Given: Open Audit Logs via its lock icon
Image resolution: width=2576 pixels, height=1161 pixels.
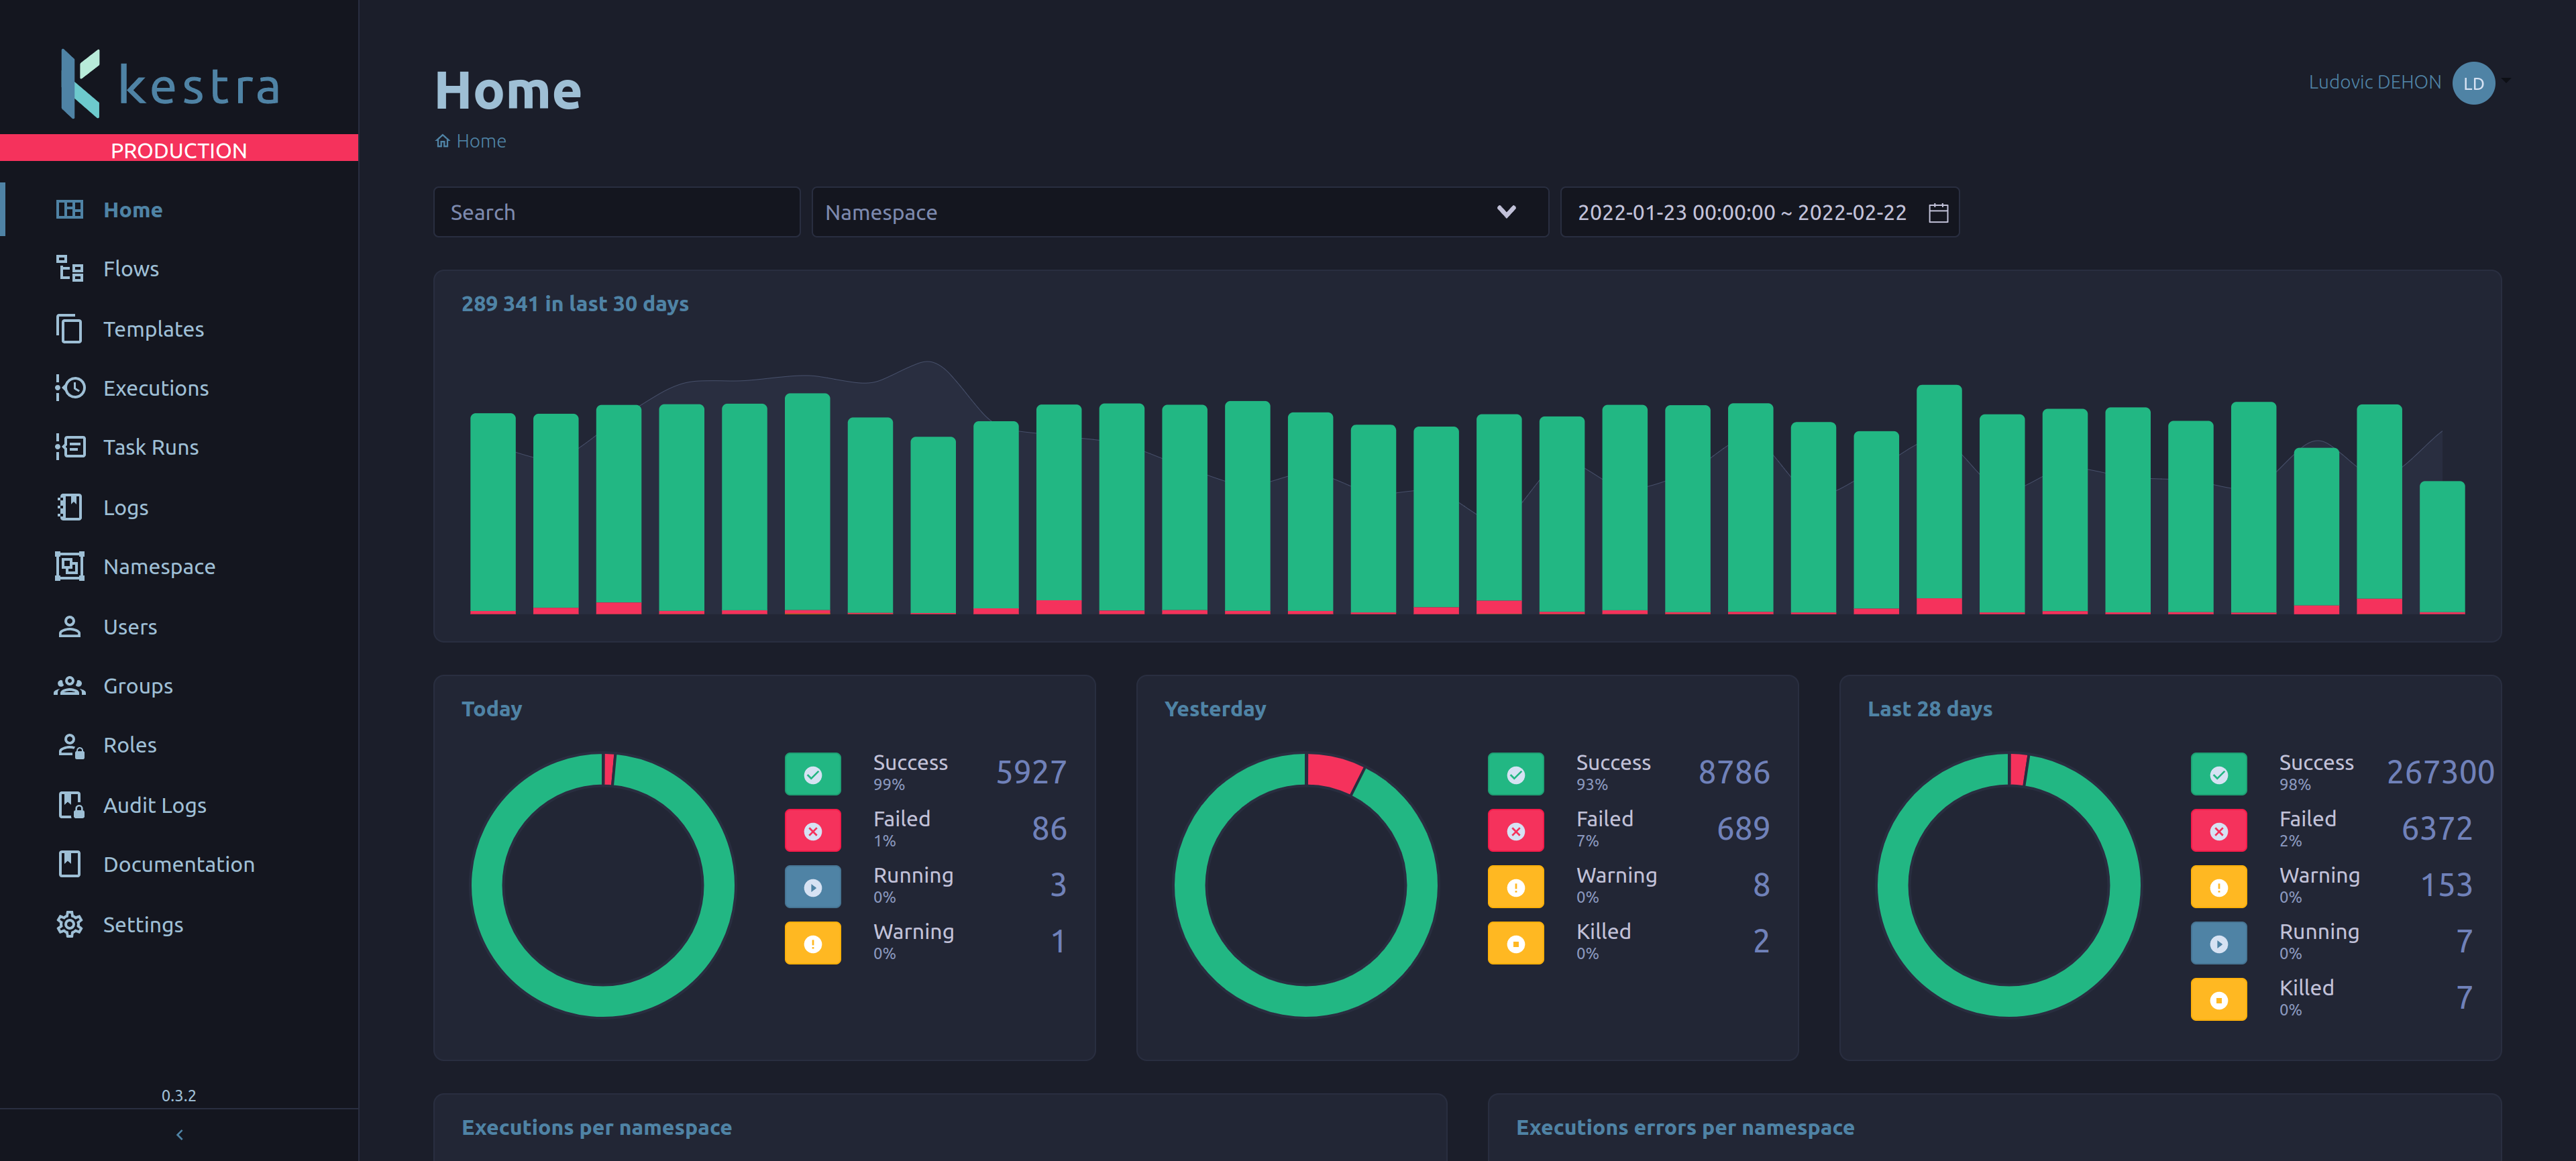Looking at the screenshot, I should 70,804.
